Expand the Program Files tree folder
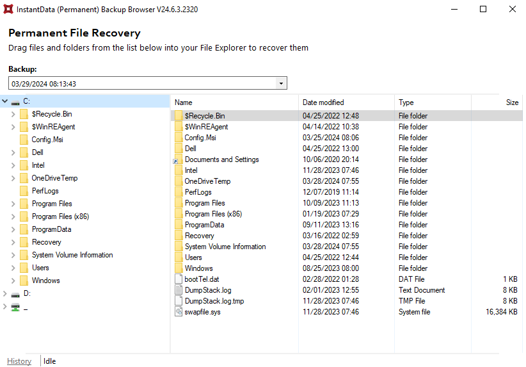526x367 pixels. [13, 204]
